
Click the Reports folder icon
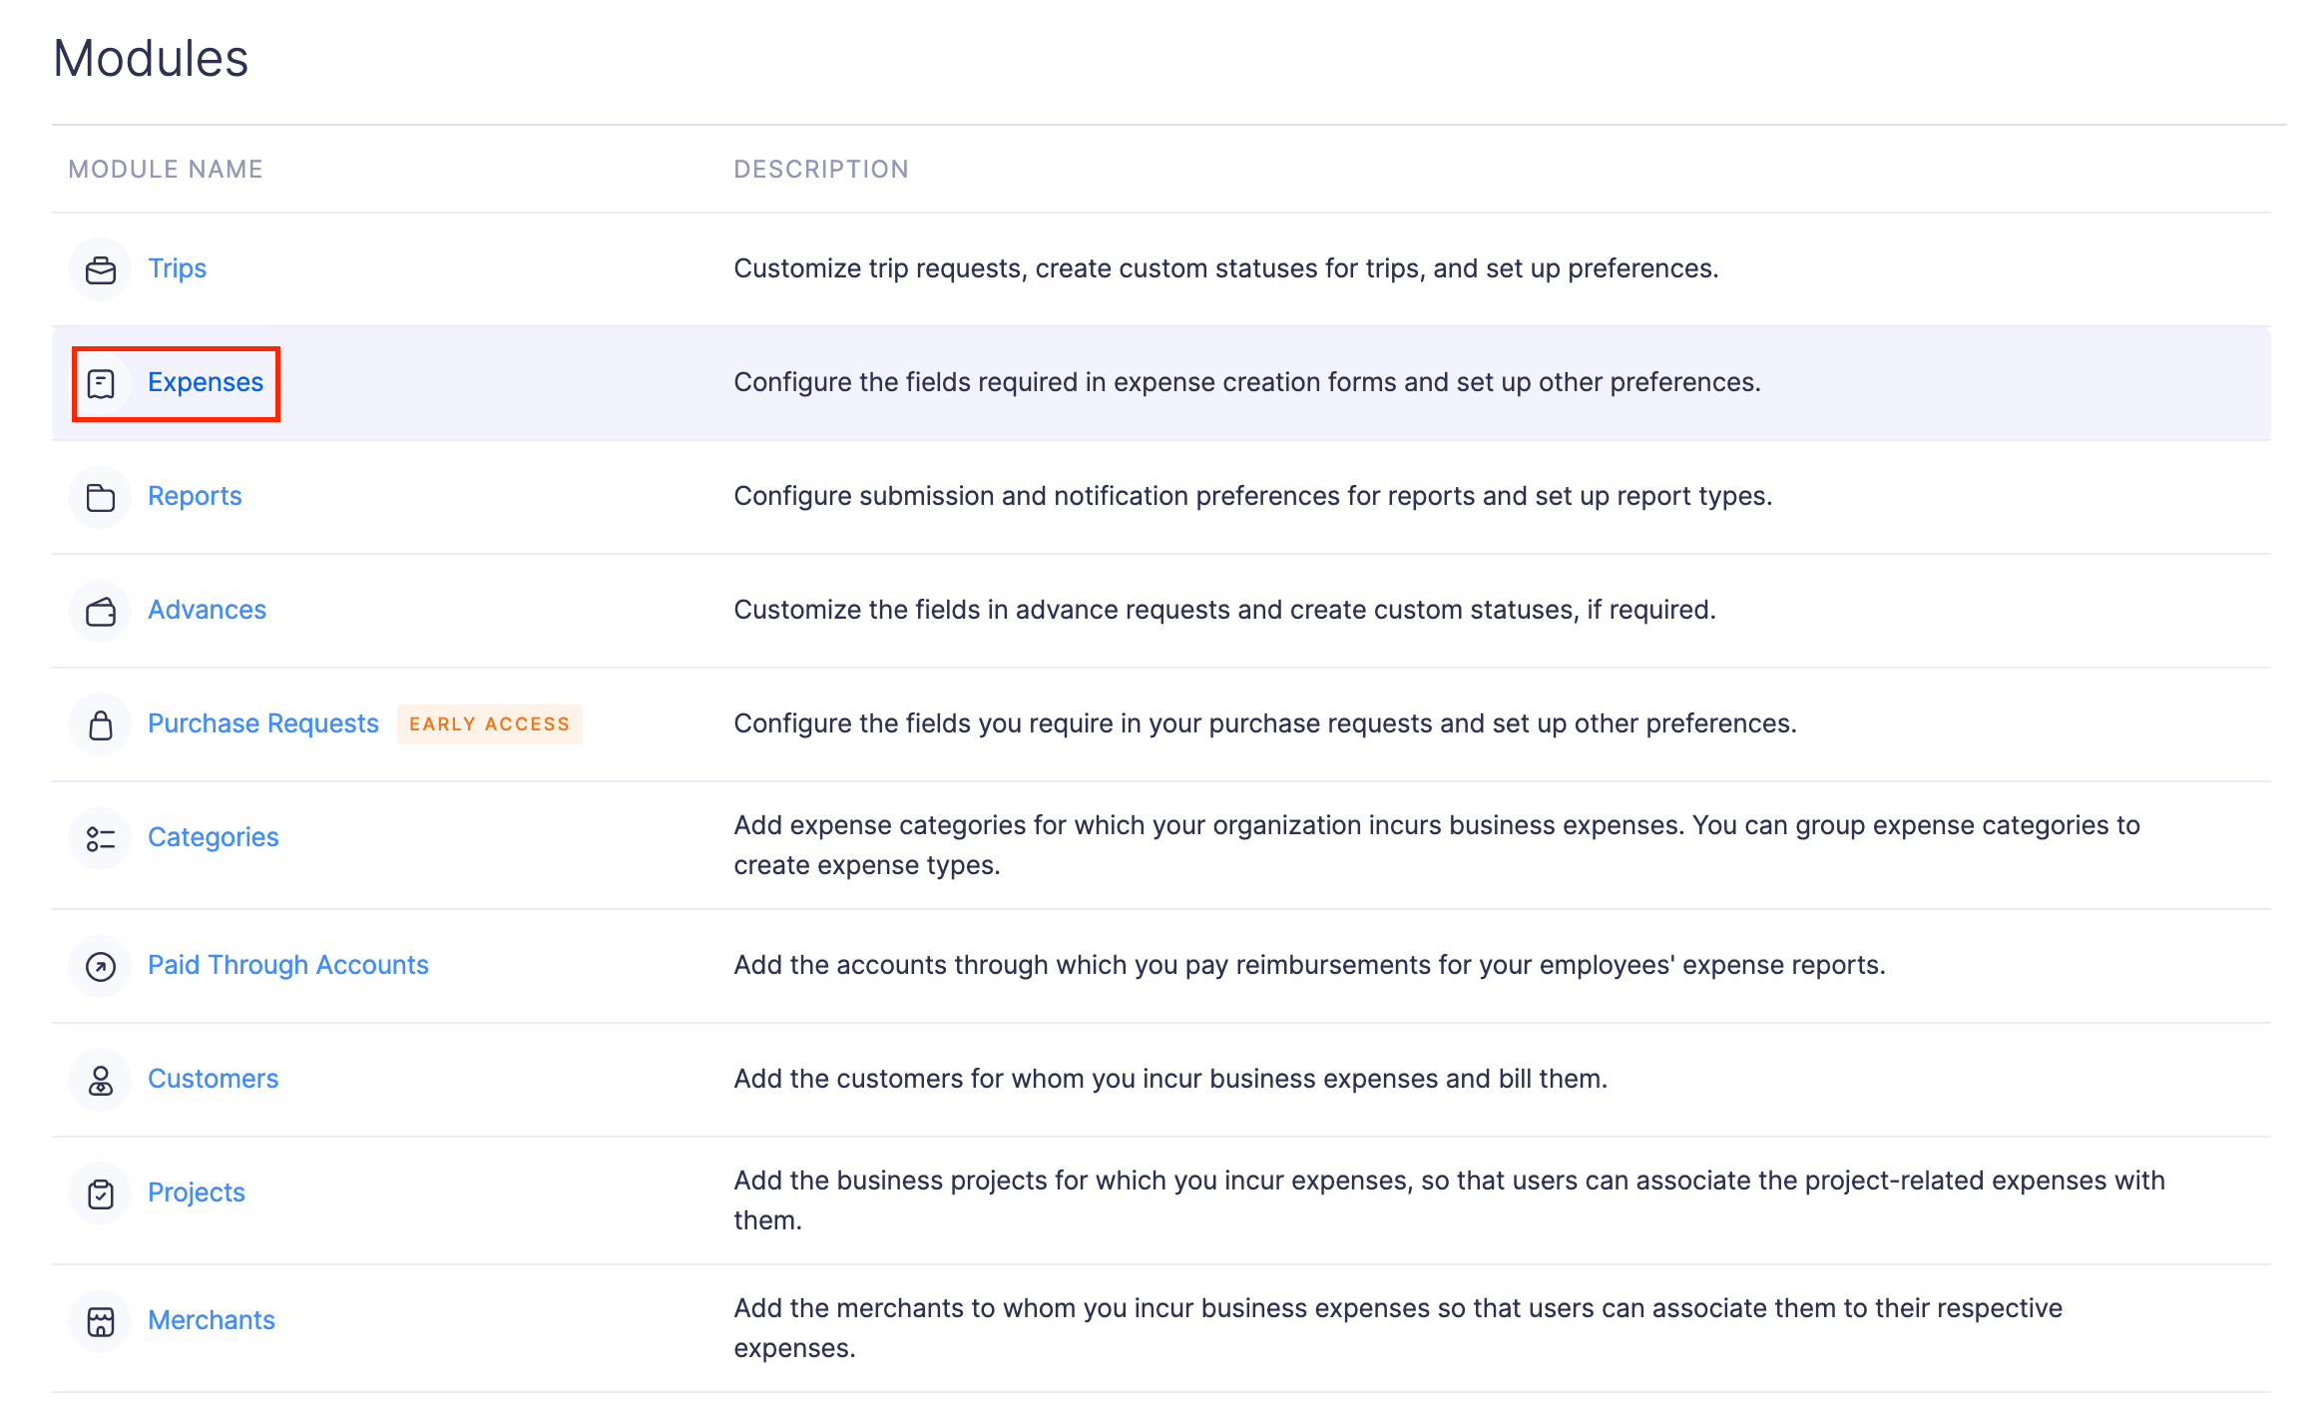pos(101,497)
